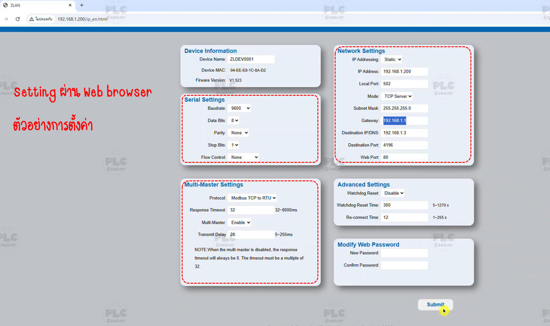Open the Parity selection dropdown
This screenshot has width=550, height=326.
pos(238,132)
